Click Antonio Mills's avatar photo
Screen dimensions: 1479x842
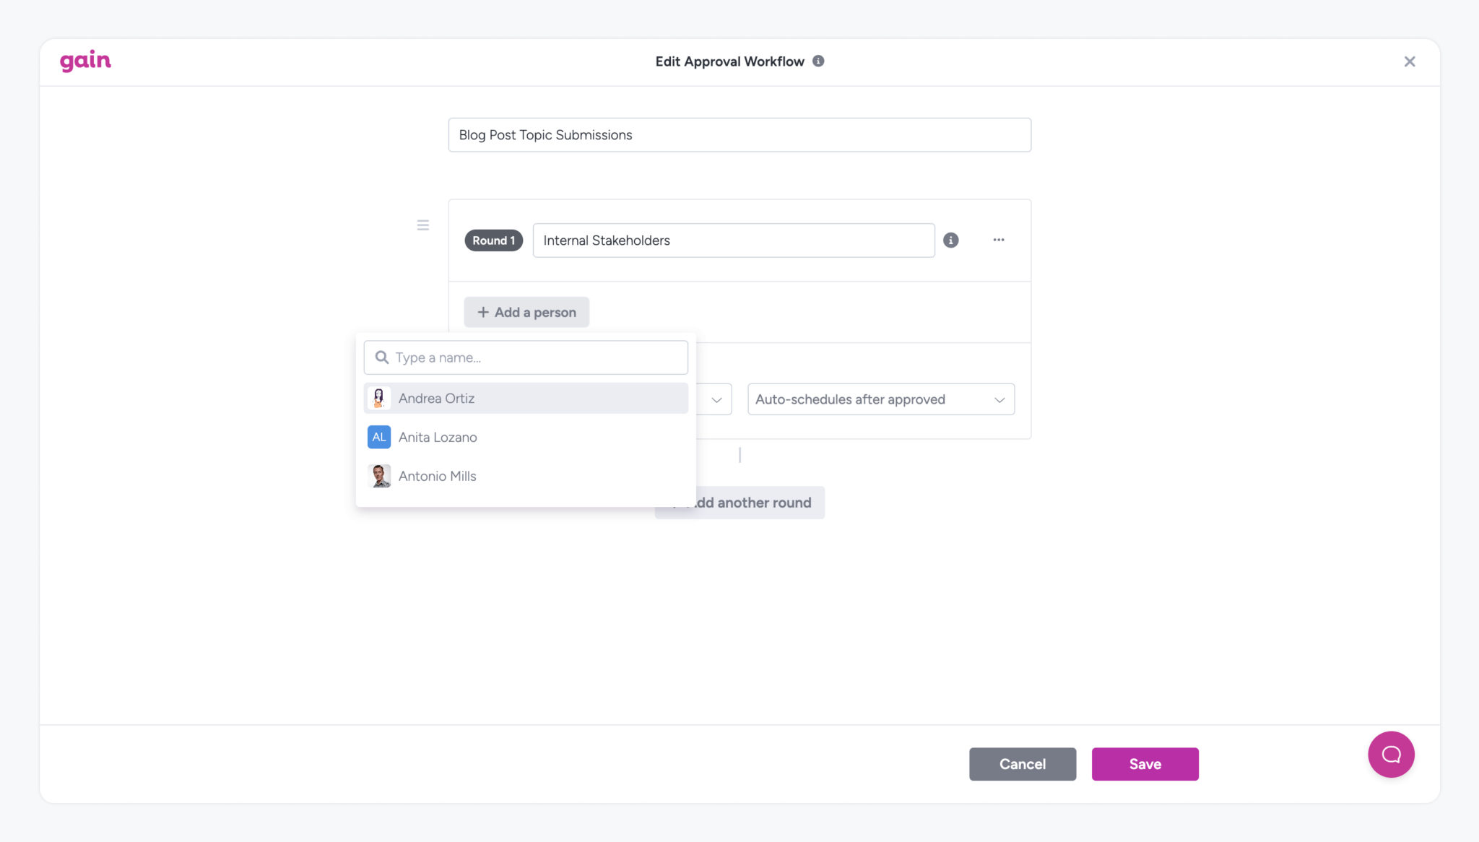point(378,475)
